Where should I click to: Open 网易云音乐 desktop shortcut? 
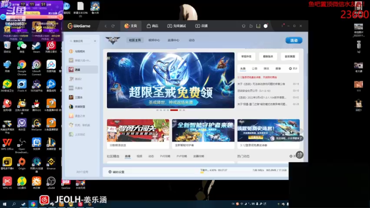tap(51, 47)
